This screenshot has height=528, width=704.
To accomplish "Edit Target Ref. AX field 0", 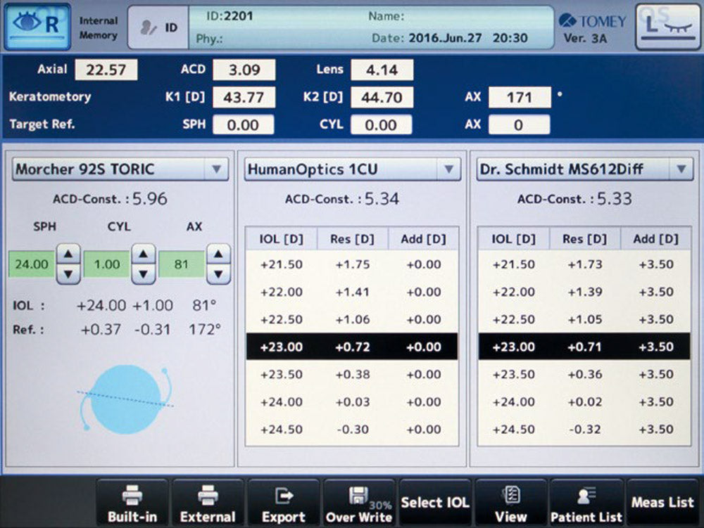I will click(519, 124).
